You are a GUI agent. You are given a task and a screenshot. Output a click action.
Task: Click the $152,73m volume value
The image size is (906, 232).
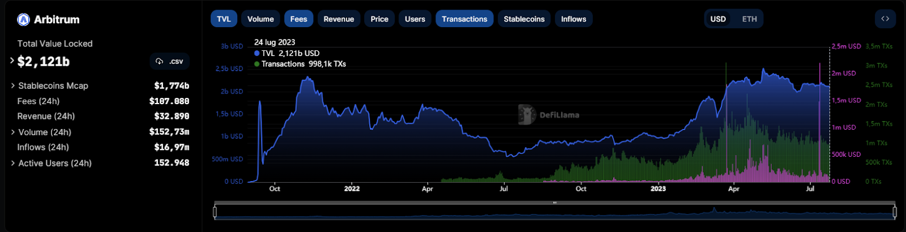point(169,132)
